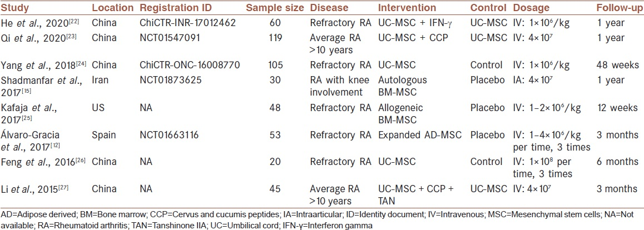Viewport: 644px width, 230px height.
Task: Click registration ID NCT01547091
Action: 166,38
